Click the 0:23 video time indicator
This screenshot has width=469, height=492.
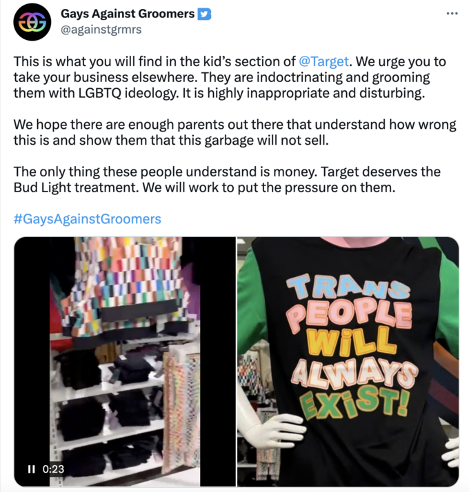click(x=53, y=469)
